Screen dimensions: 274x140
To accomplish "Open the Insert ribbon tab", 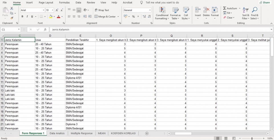I will (x=29, y=3).
